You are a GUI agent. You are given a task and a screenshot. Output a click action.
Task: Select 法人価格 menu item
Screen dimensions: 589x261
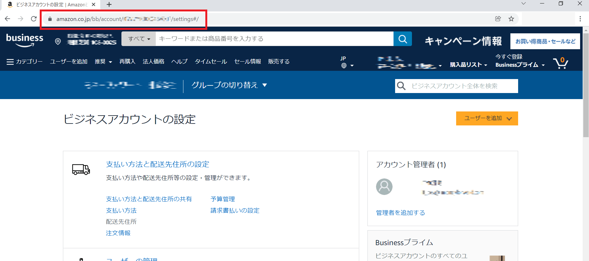[x=154, y=62]
